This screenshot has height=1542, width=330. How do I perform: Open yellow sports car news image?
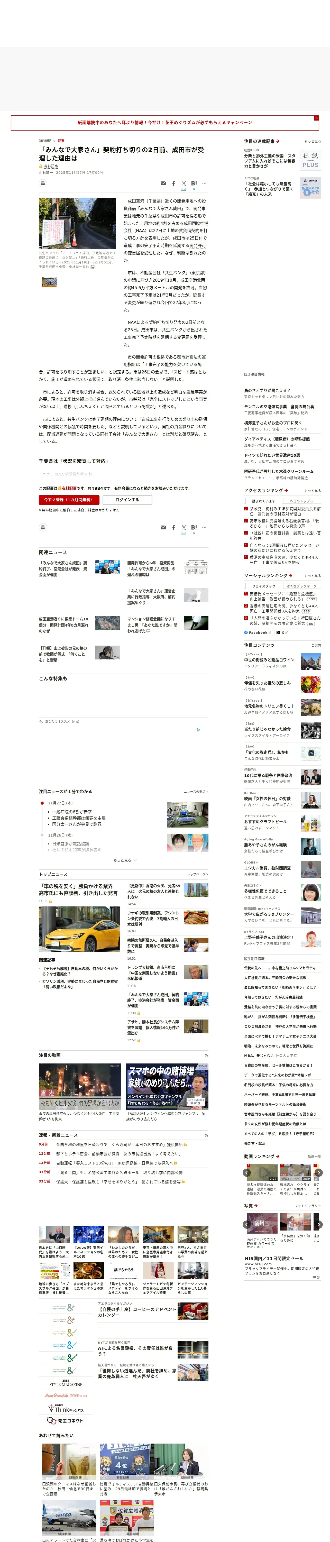79,929
